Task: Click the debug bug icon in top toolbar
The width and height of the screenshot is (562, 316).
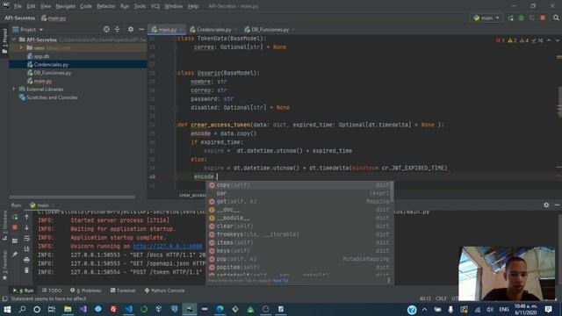Action: tap(521, 18)
